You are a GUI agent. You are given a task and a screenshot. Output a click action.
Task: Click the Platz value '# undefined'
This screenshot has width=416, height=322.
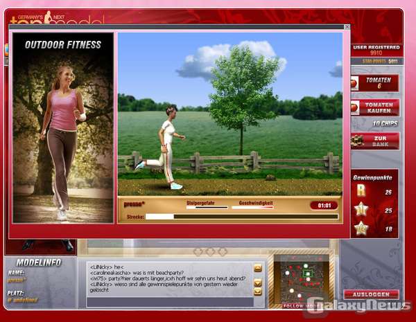[x=22, y=300]
